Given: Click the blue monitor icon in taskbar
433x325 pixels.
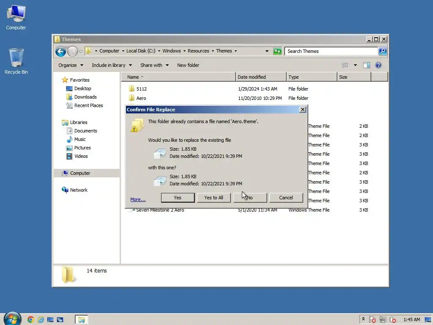Looking at the screenshot, I should 50,320.
